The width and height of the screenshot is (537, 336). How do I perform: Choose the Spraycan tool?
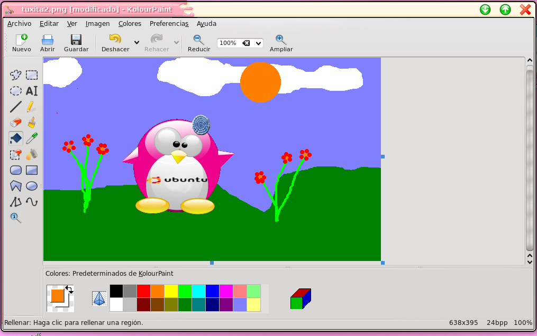(32, 154)
